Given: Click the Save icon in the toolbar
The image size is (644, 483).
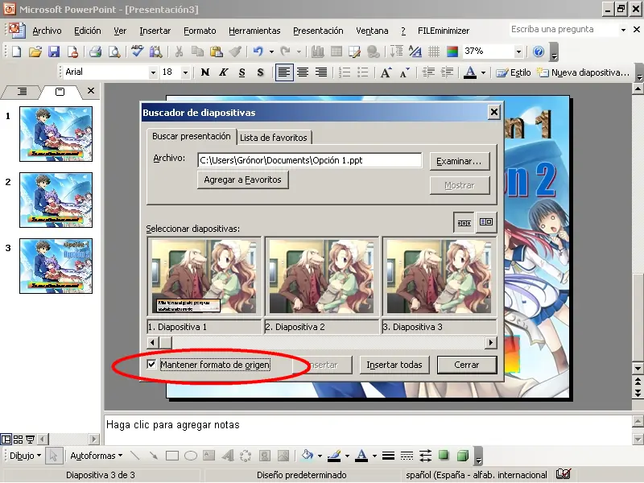Looking at the screenshot, I should click(x=54, y=52).
